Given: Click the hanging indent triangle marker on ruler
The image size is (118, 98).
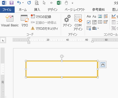Looking at the screenshot, I should pyautogui.click(x=29, y=41).
